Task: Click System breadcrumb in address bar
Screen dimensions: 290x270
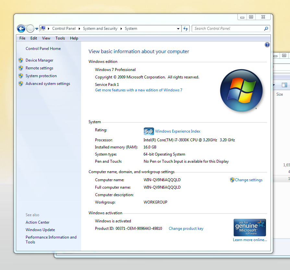Action: coord(131,29)
